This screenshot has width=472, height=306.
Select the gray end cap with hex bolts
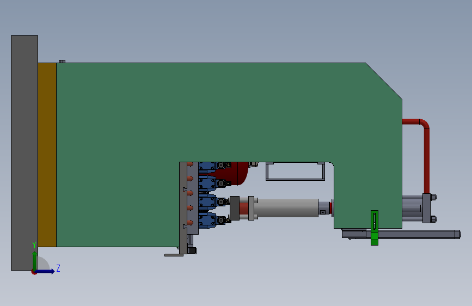[x=427, y=208]
